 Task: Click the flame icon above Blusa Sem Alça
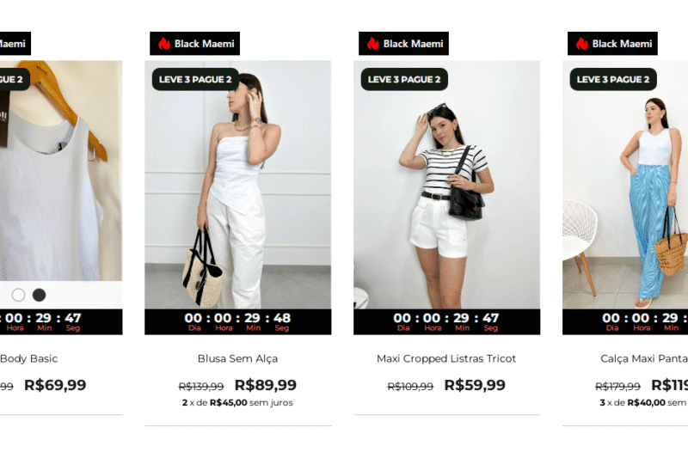[164, 43]
